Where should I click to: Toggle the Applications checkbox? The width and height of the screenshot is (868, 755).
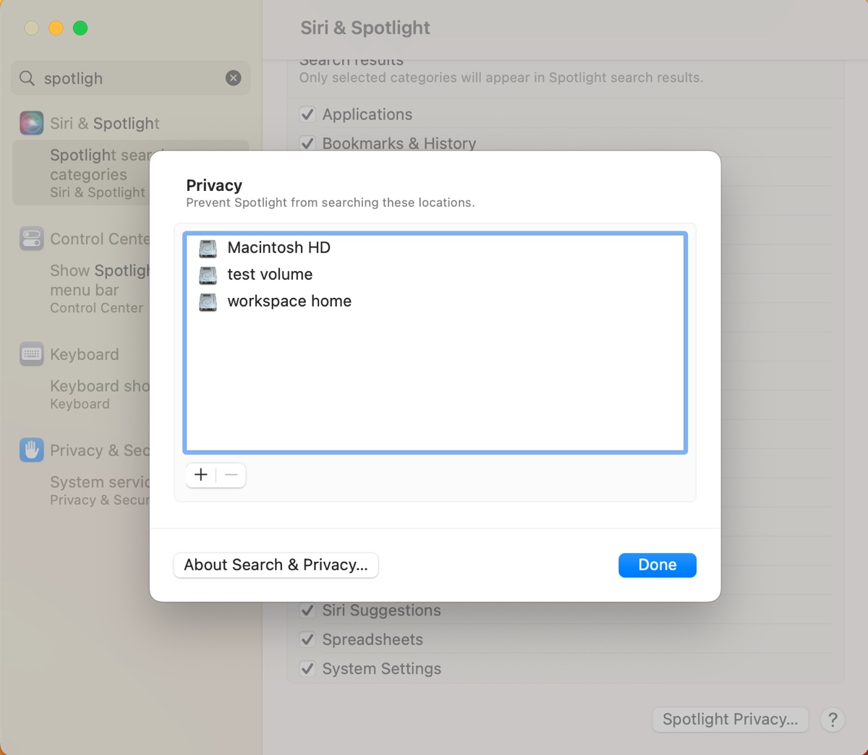307,114
